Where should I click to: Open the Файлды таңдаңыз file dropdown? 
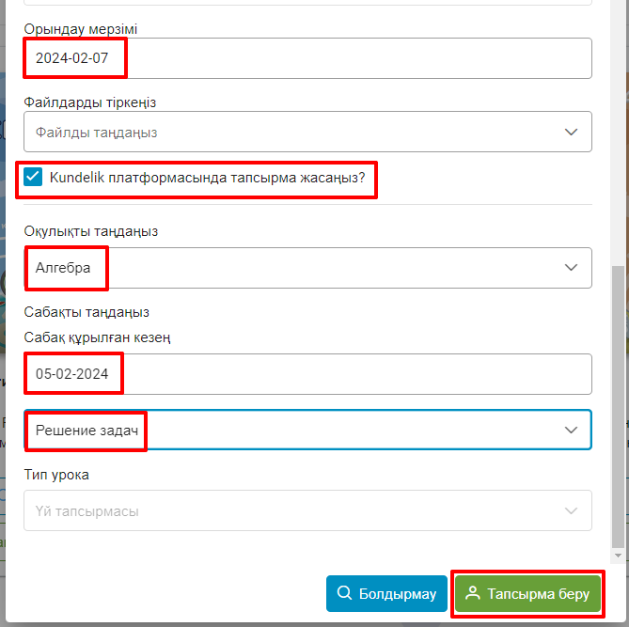307,132
